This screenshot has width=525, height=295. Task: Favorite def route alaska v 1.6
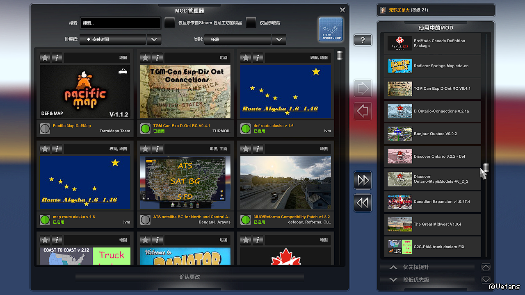point(246,58)
